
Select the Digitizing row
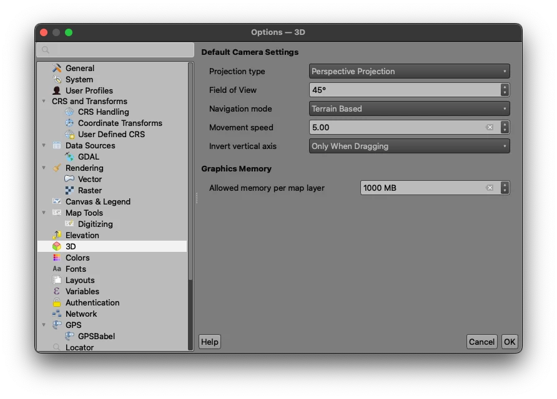(x=112, y=224)
